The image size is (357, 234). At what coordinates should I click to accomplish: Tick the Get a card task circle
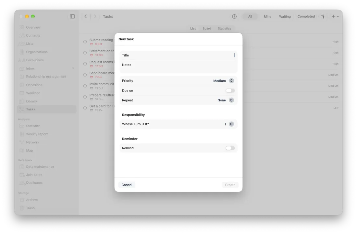pos(85,108)
